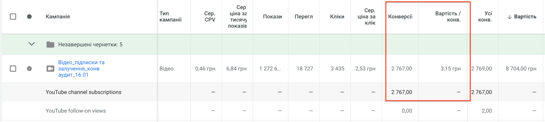Select the YouTube channel subscriptions row
545x122 pixels.
coord(83,92)
